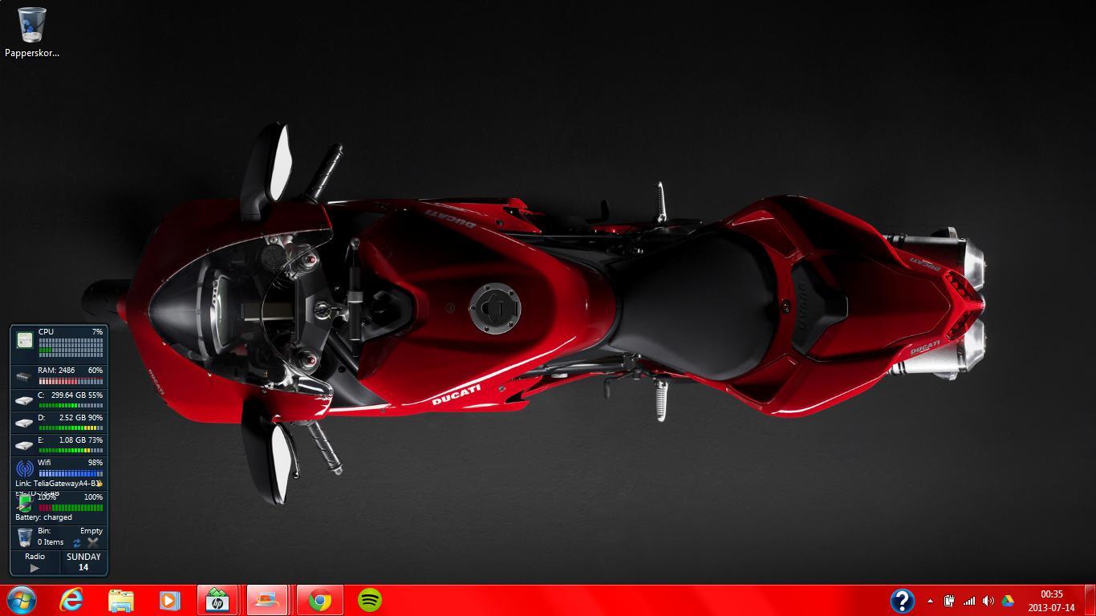Click the blue help question mark icon
This screenshot has width=1096, height=616.
point(902,601)
